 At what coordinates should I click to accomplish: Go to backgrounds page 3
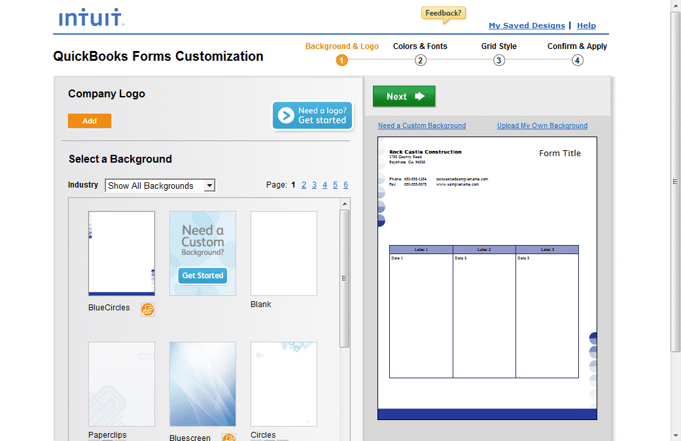point(314,185)
